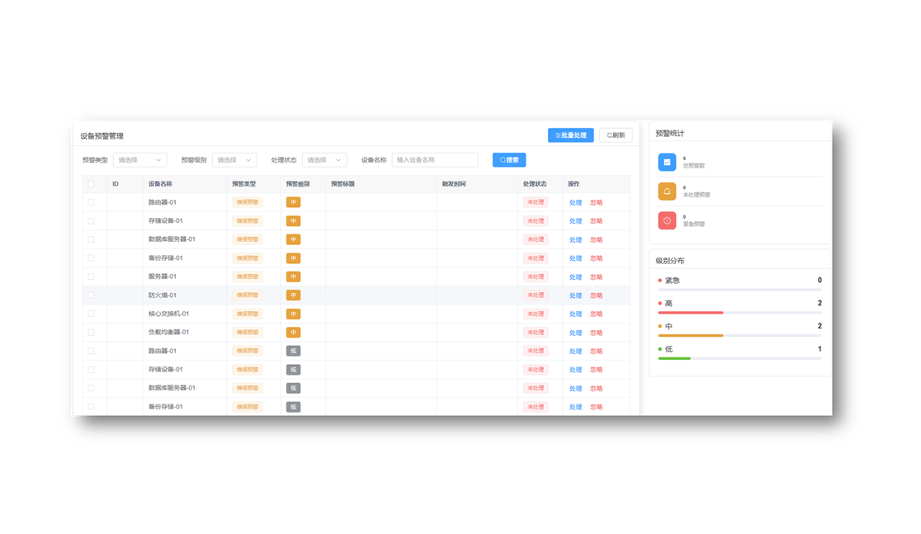Click the orange bell unhandled alerts icon
921x534 pixels.
tap(667, 191)
